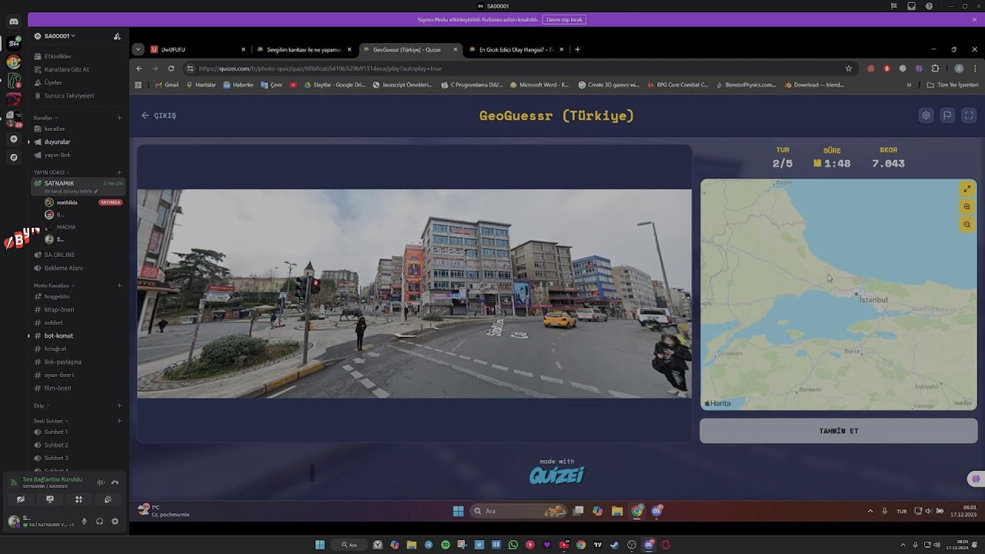The width and height of the screenshot is (985, 554).
Task: Expand SA00001 server menu
Action: (x=59, y=36)
